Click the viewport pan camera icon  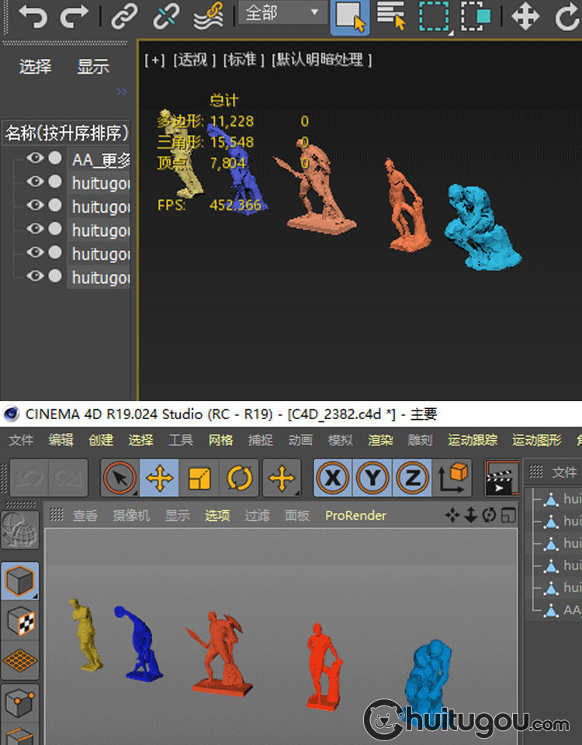[x=452, y=515]
